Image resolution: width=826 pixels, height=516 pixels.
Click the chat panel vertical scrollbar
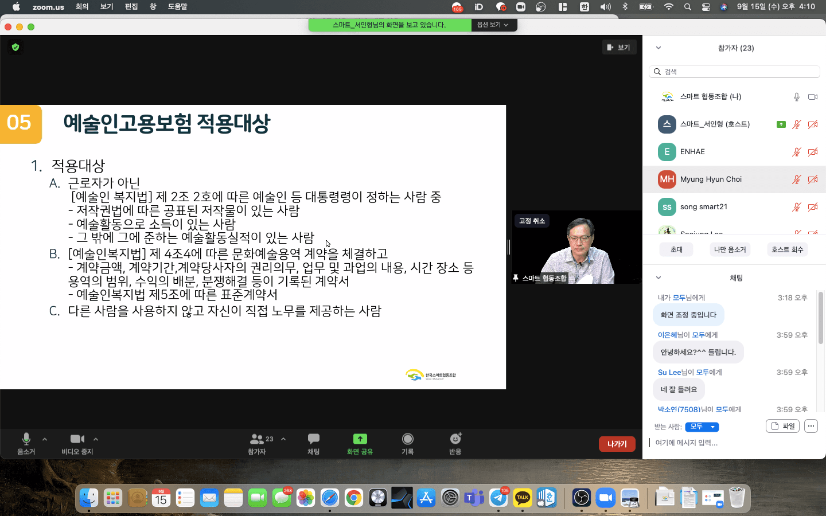[821, 318]
